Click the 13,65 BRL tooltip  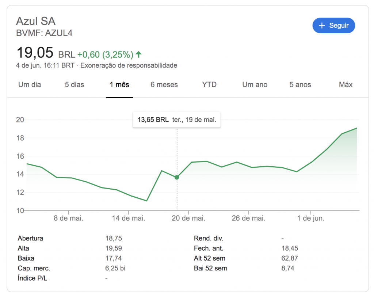point(177,119)
